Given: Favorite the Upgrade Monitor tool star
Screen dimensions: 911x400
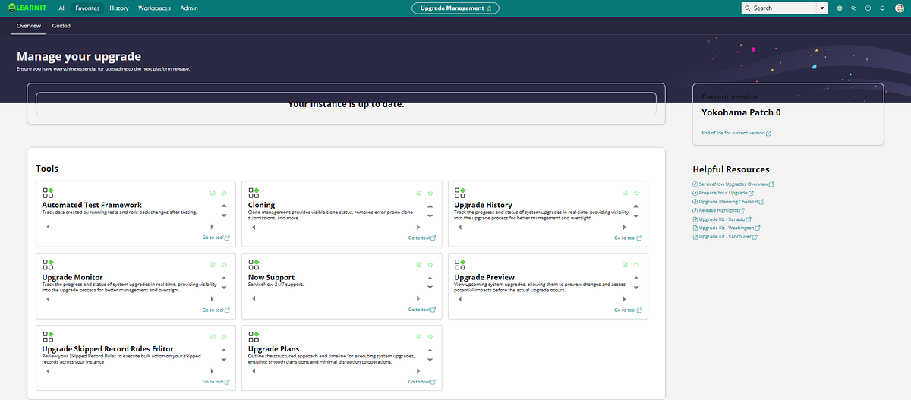Looking at the screenshot, I should [x=224, y=265].
